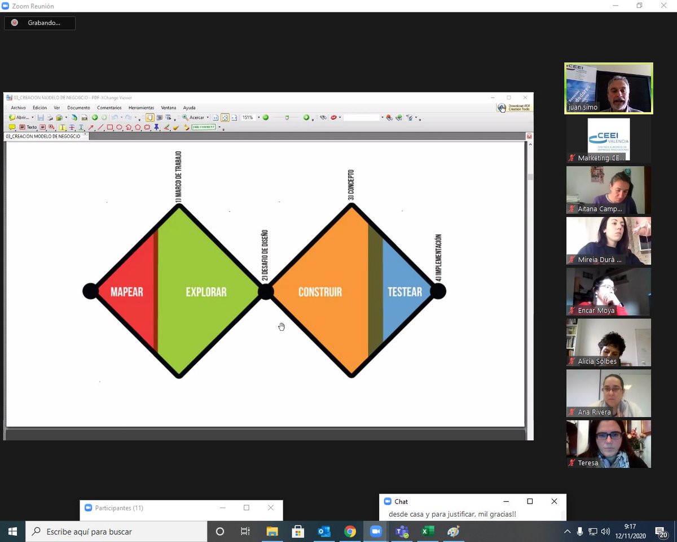Select Alicia Solbes video thumbnail
This screenshot has width=677, height=542.
tap(609, 343)
